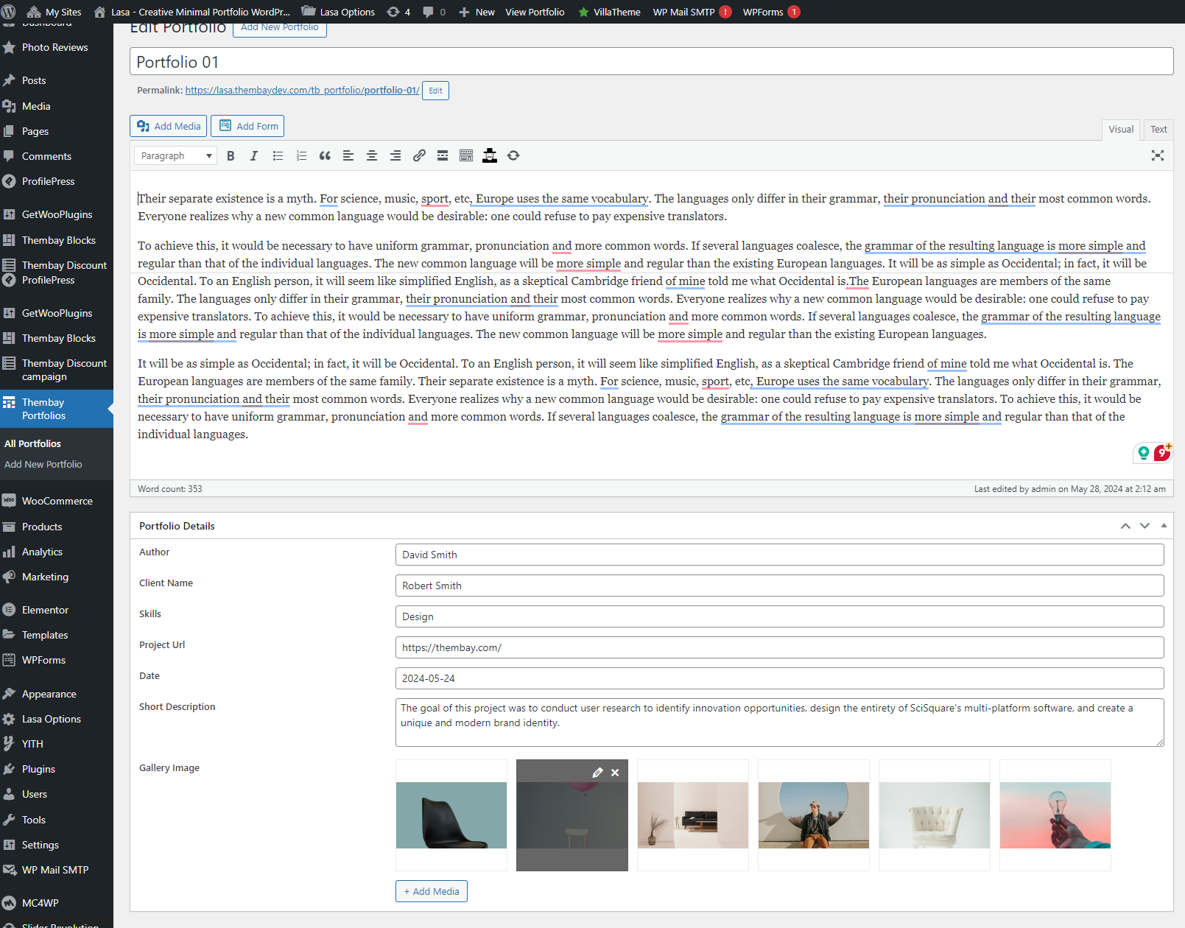Select the light bulb gallery thumbnail
Screen dimensions: 1185x928
(x=1055, y=815)
